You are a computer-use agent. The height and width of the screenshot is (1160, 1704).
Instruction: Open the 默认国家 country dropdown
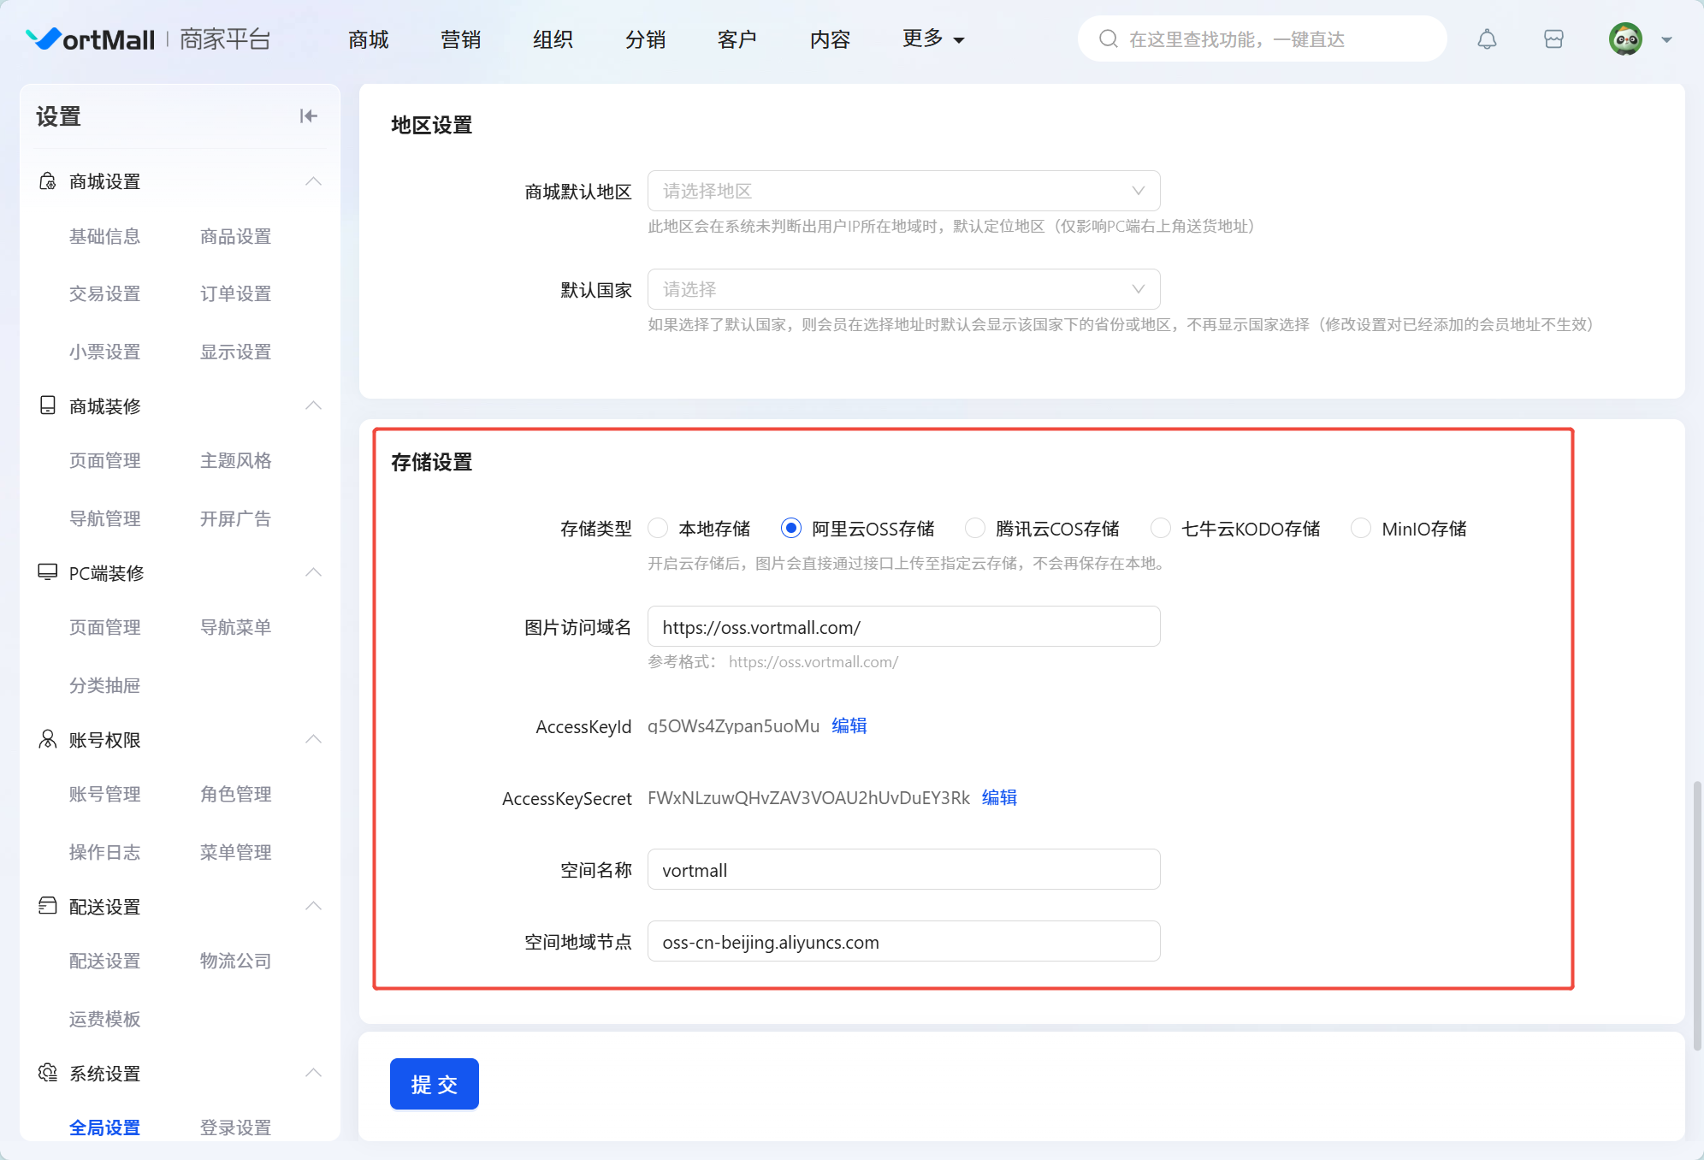pyautogui.click(x=903, y=289)
